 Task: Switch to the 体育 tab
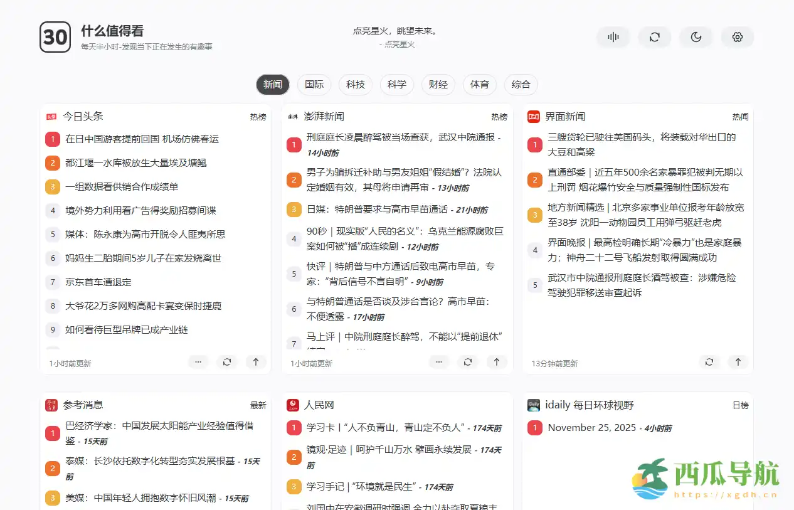click(479, 85)
